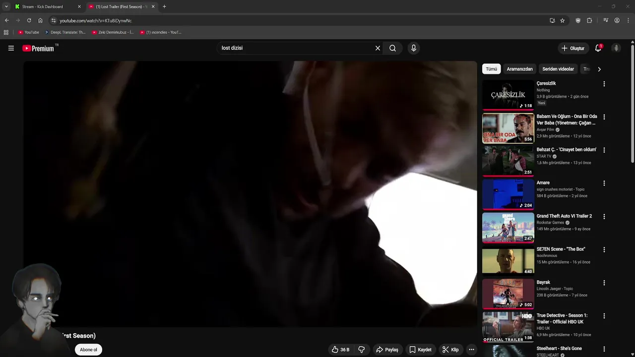Create a clip with Klip button
The image size is (635, 357).
(450, 350)
